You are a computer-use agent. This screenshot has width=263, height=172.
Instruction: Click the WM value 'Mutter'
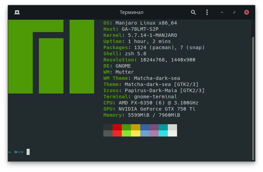click(x=125, y=72)
